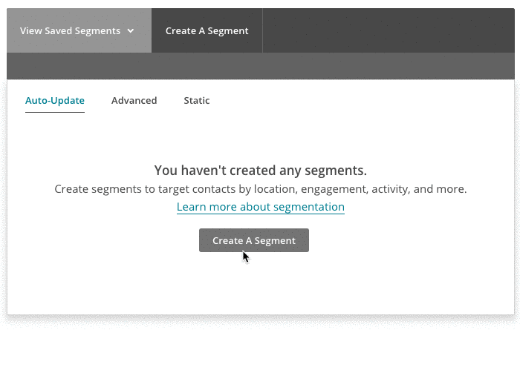Click the "You haven't created any segments" heading

pyautogui.click(x=261, y=170)
